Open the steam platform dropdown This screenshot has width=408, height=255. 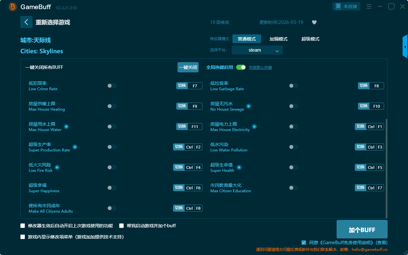[257, 50]
